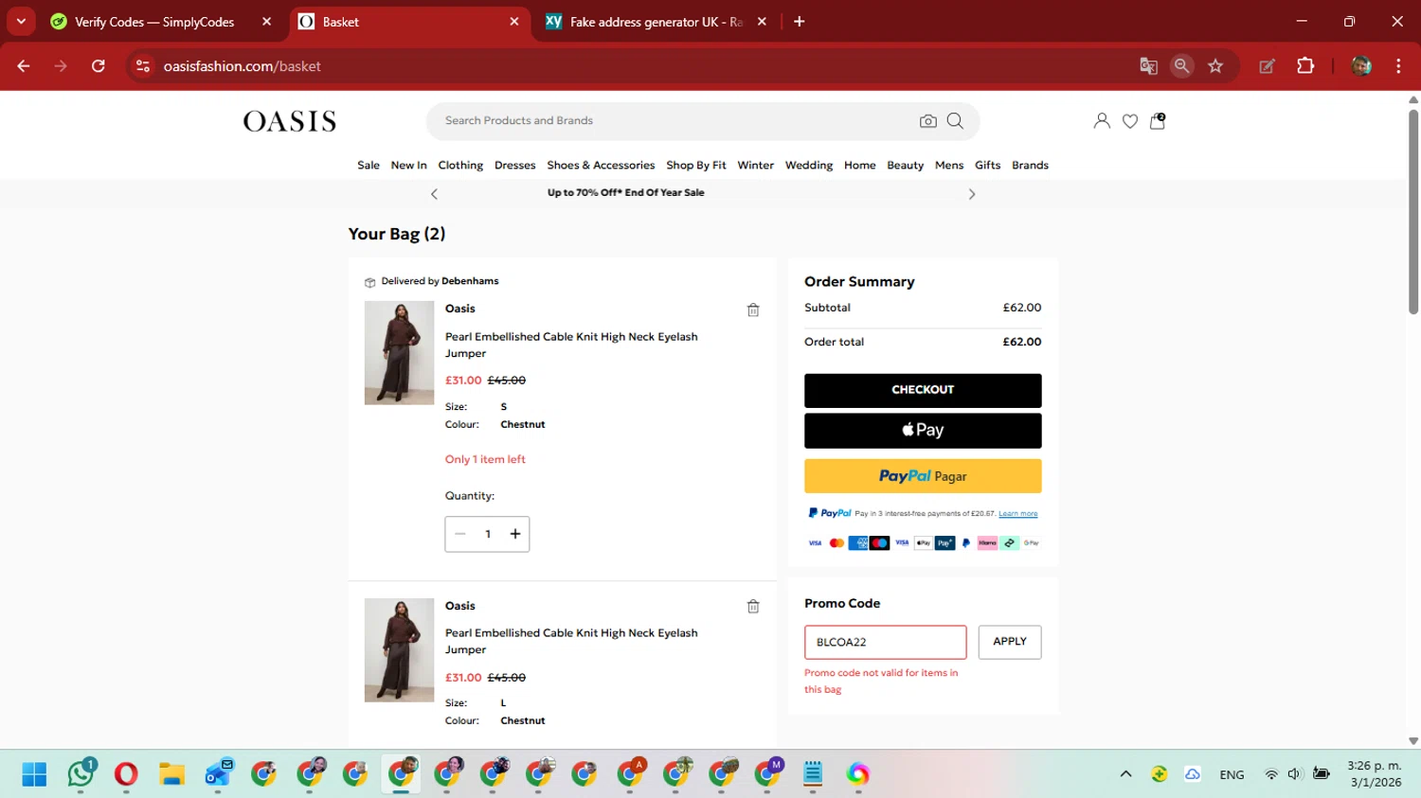Delete the size S jumper with trash icon
This screenshot has height=798, width=1421.
pyautogui.click(x=753, y=310)
